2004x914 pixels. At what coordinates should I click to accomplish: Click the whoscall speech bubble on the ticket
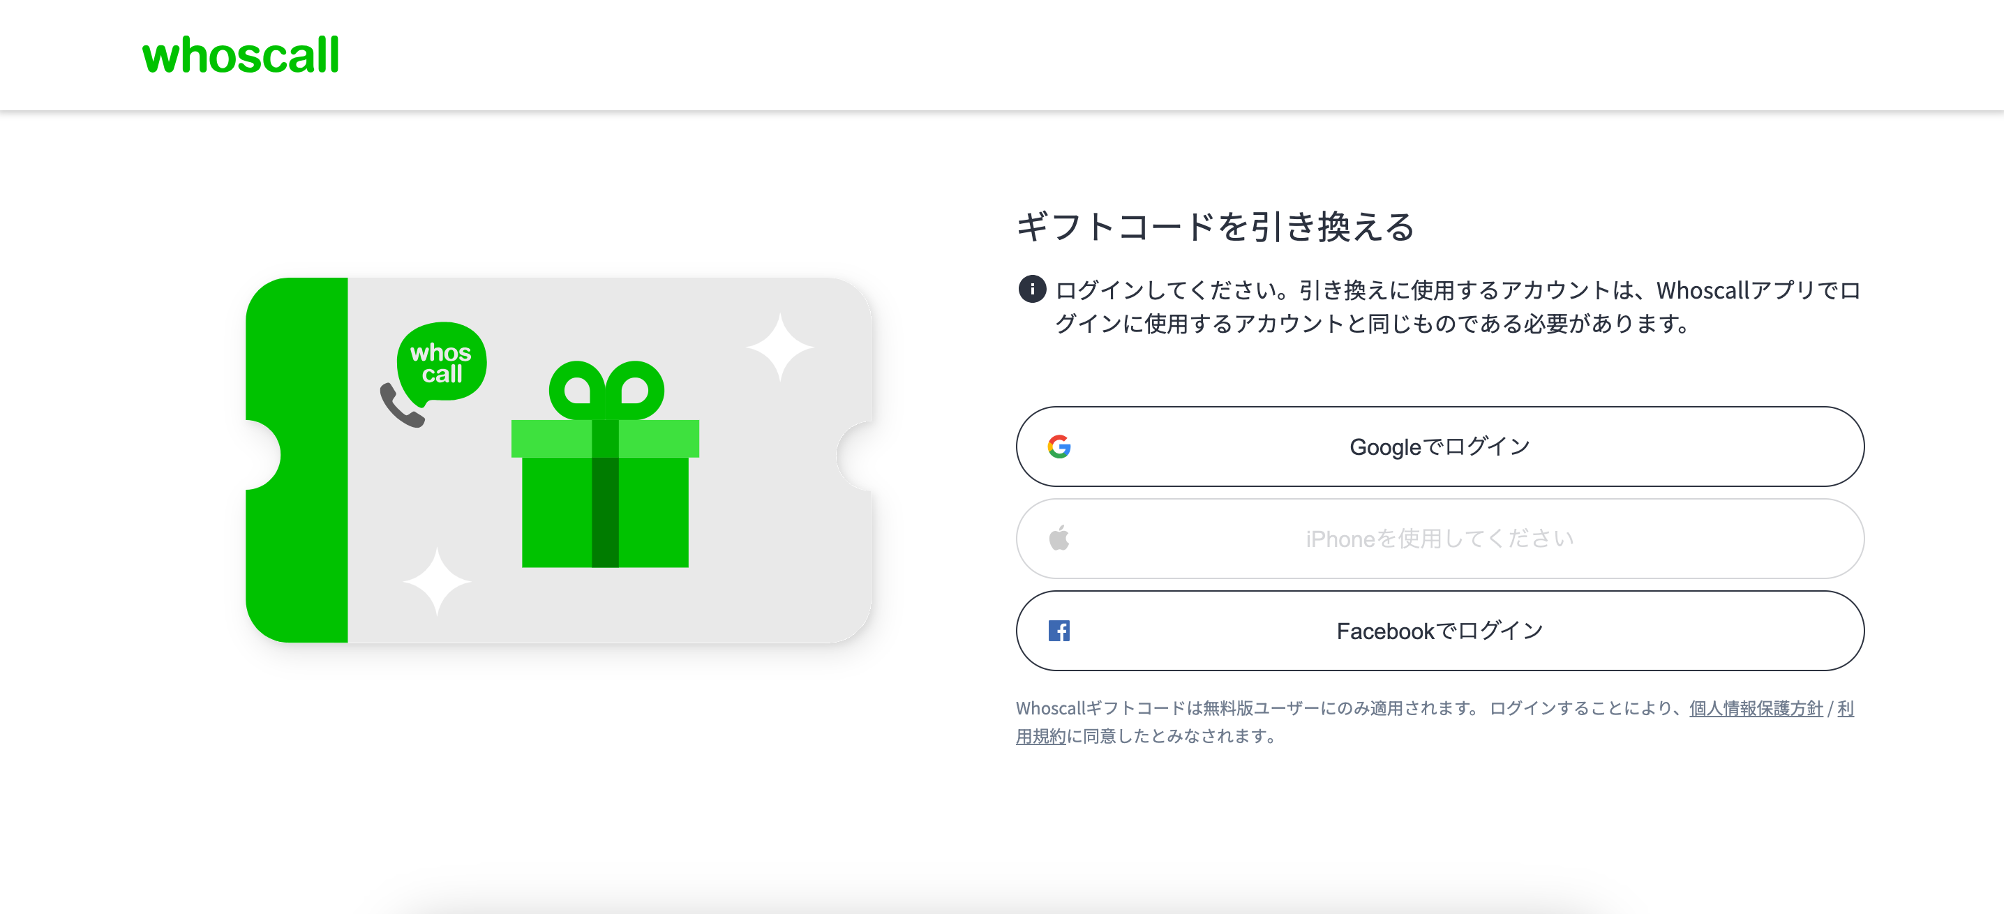click(x=442, y=363)
